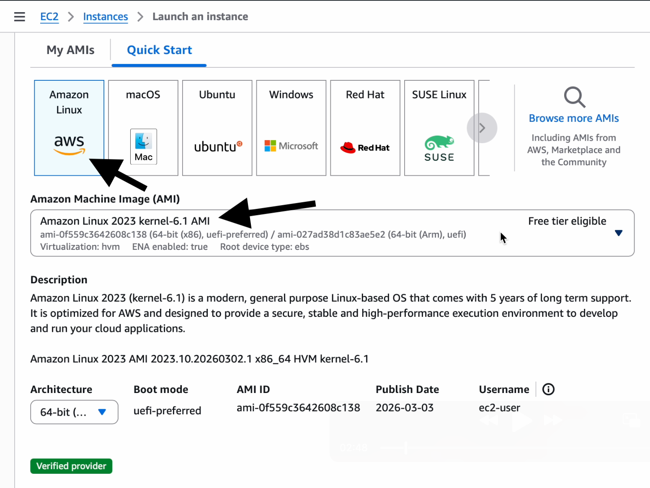Open the hamburger navigation menu
The height and width of the screenshot is (488, 650).
(19, 17)
